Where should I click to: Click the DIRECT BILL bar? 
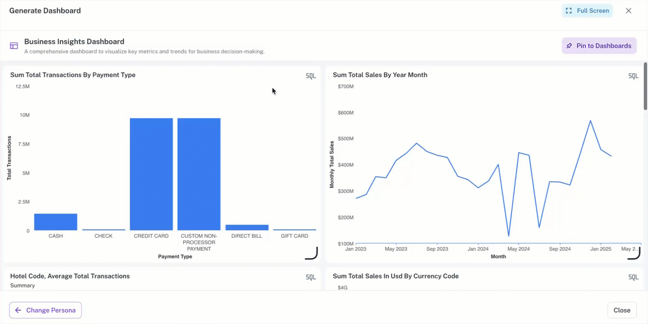pyautogui.click(x=247, y=228)
